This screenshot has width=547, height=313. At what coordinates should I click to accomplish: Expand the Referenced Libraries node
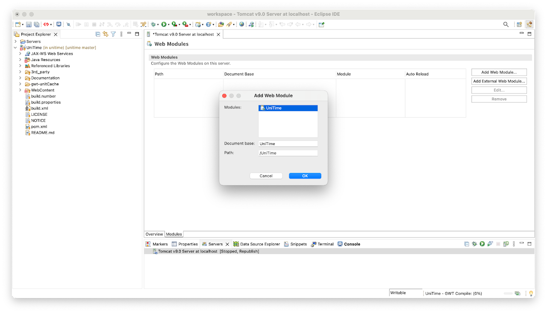[20, 66]
